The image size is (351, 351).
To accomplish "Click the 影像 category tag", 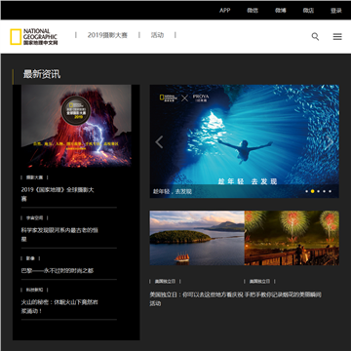I will 30,258.
